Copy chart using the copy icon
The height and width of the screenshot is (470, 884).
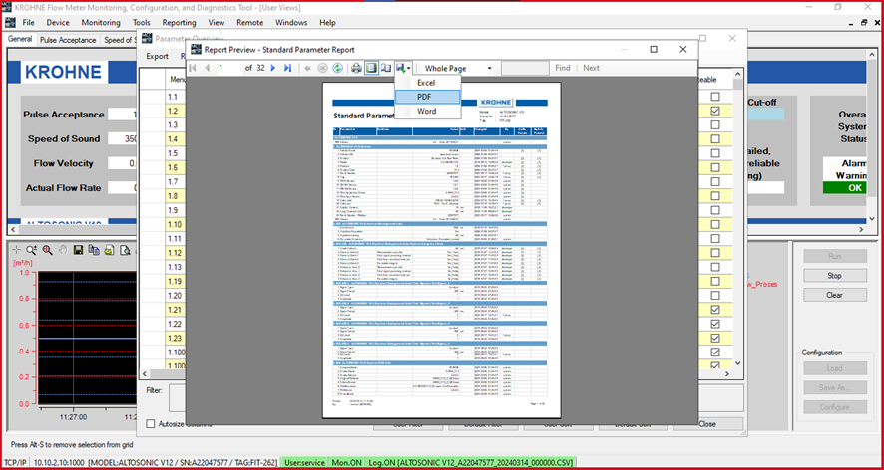click(94, 250)
